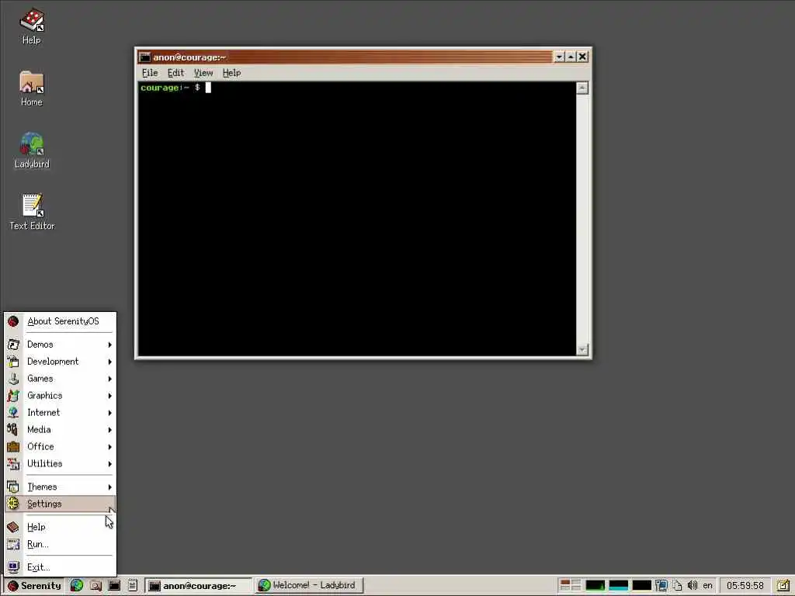
Task: Click the Ladybird quick-launch icon in taskbar
Action: pyautogui.click(x=77, y=585)
